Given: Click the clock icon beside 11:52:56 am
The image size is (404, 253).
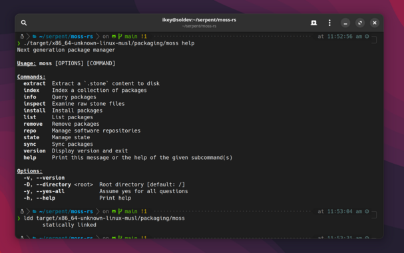Looking at the screenshot, I should [367, 37].
